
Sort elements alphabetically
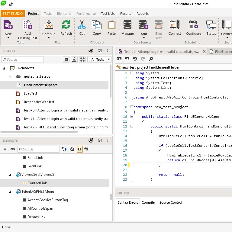coord(64,149)
